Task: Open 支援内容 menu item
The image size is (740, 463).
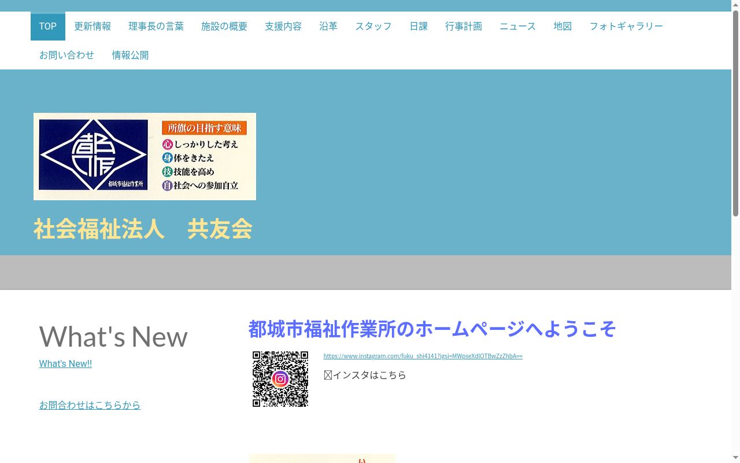Action: [x=283, y=26]
